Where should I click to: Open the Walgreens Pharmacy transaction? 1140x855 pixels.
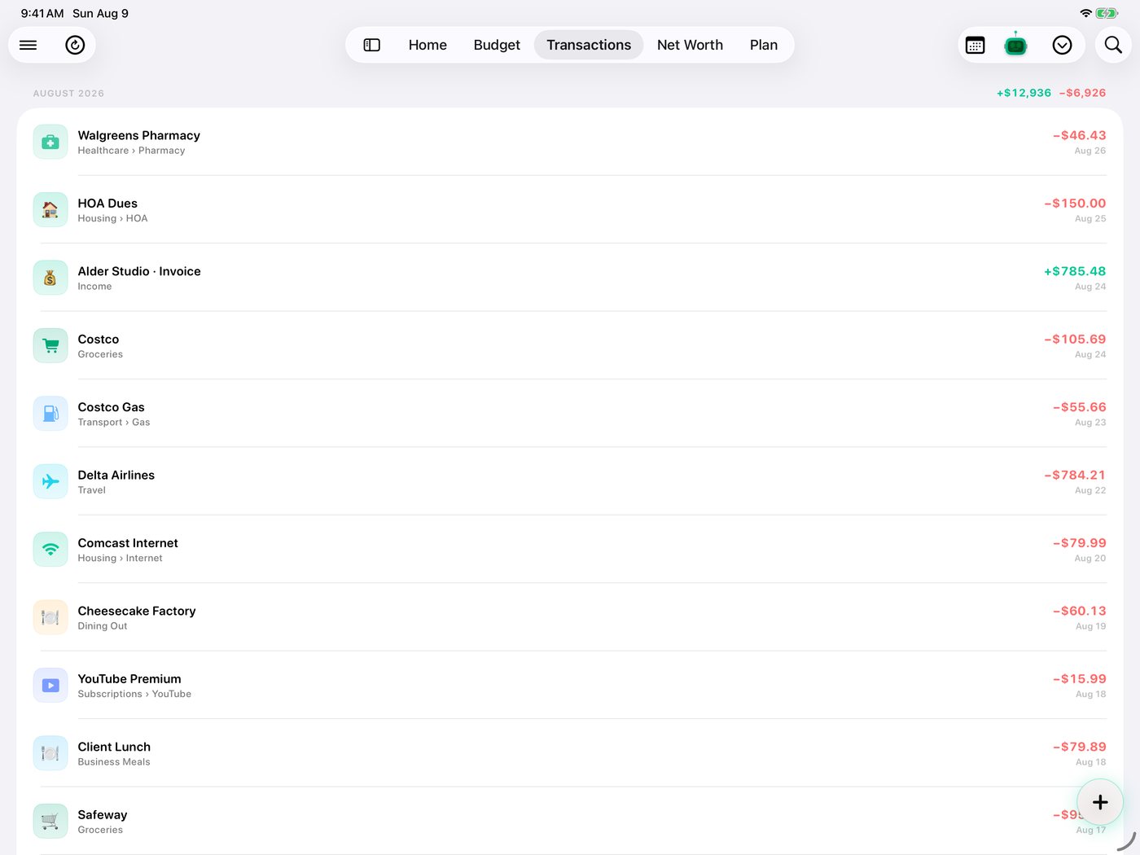point(569,142)
